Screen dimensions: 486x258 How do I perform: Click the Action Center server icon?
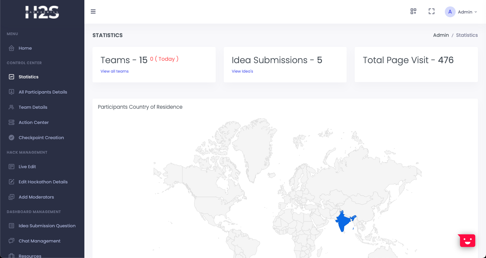(x=11, y=123)
